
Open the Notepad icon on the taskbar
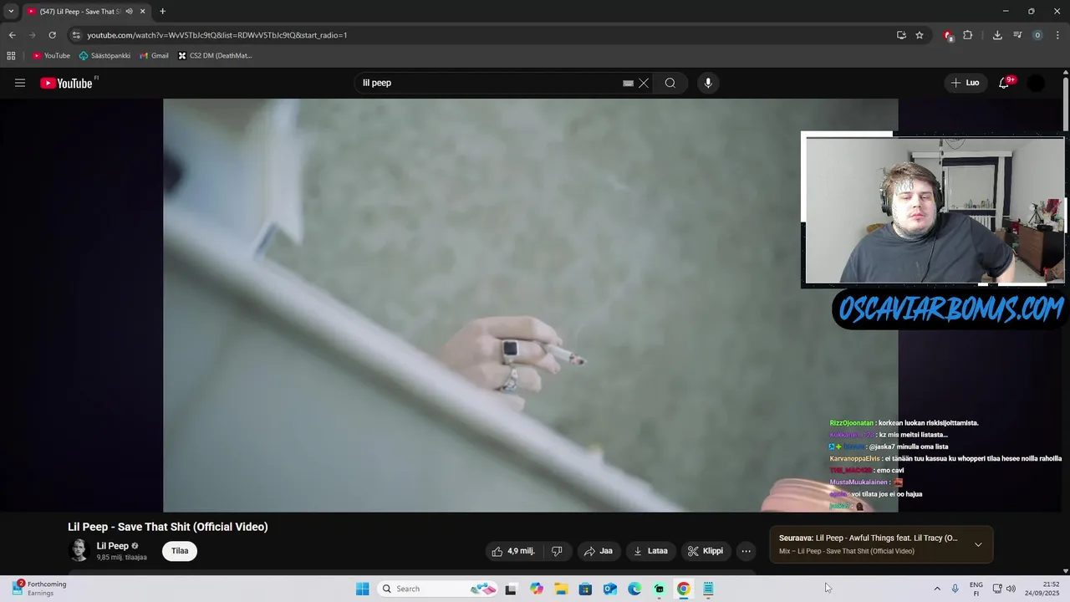pyautogui.click(x=708, y=589)
